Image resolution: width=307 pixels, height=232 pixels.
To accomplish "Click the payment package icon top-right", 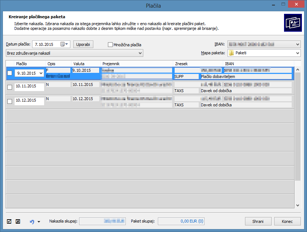I will coord(293,23).
